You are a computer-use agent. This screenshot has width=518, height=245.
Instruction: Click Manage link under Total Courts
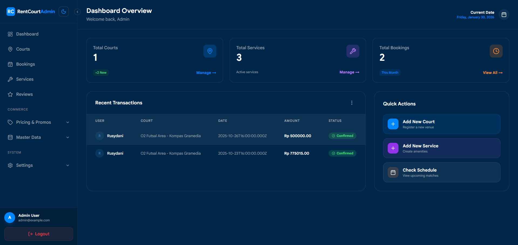click(206, 73)
